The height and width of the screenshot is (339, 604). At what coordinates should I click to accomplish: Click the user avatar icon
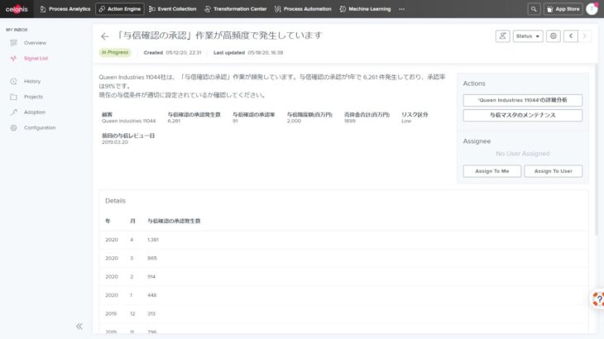click(592, 9)
